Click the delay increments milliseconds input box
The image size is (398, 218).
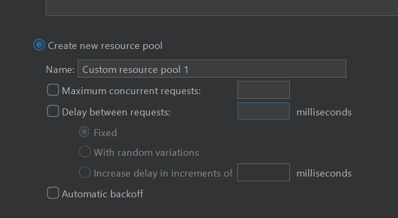tap(263, 172)
